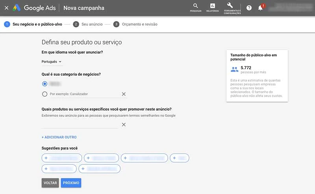Click the PRÓXIMO button
This screenshot has width=315, height=194.
(71, 183)
